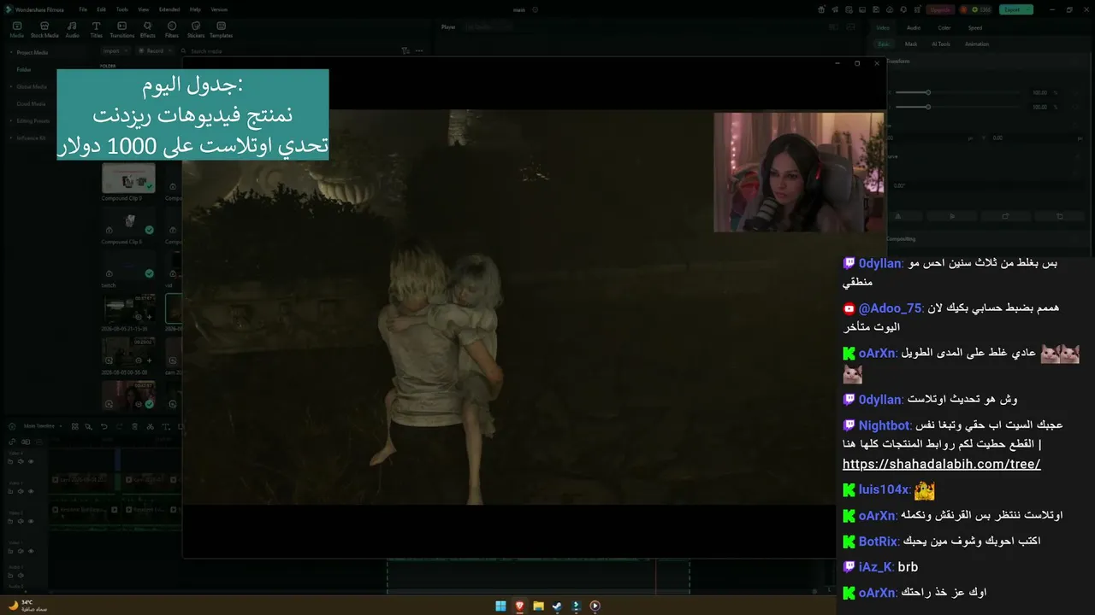Open the Stock Media library

pyautogui.click(x=44, y=30)
